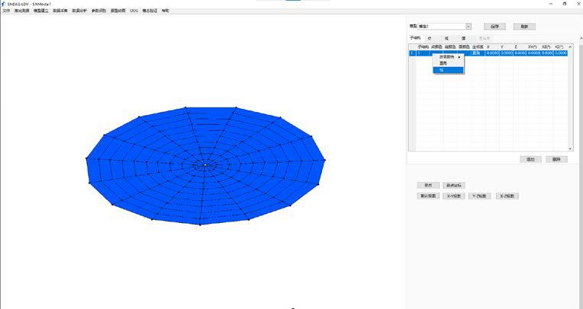Image resolution: width=583 pixels, height=309 pixels.
Task: Switch to the 线 (Line) tab
Action: 446,37
